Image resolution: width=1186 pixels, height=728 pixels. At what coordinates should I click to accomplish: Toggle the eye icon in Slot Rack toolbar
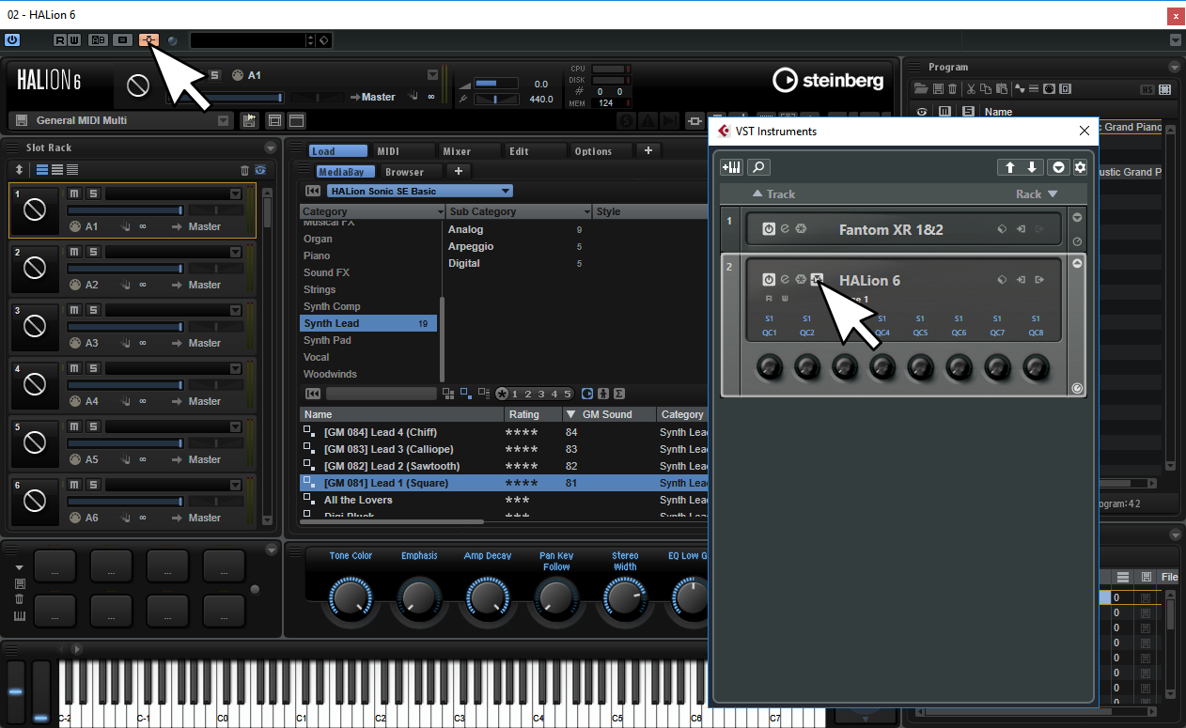tap(259, 170)
